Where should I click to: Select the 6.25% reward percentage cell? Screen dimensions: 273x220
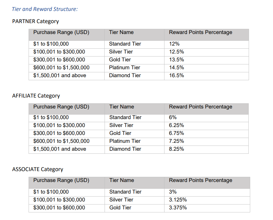[177, 125]
